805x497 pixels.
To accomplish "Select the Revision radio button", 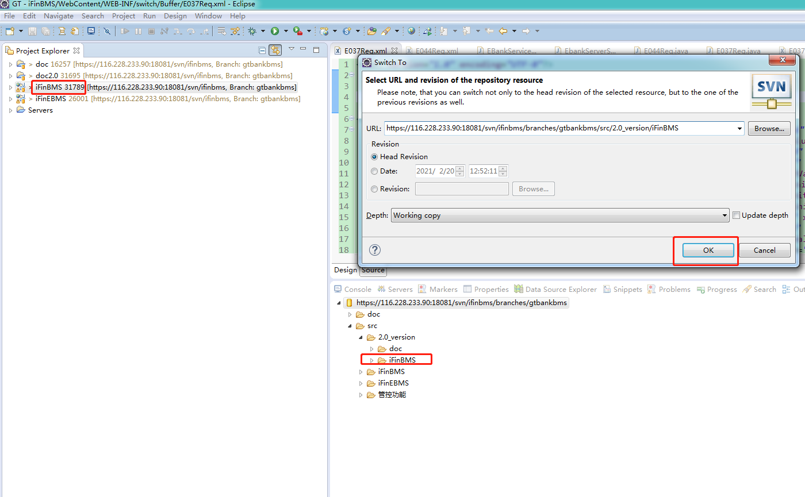I will (x=375, y=189).
